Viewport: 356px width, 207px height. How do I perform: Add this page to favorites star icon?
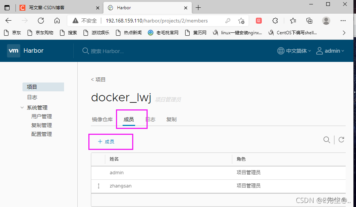[241, 21]
